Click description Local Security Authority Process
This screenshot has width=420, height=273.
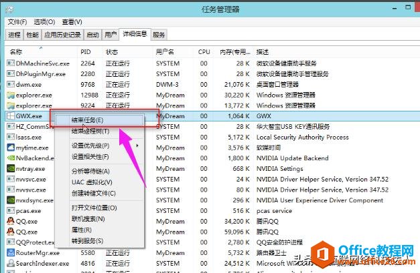tap(303, 137)
